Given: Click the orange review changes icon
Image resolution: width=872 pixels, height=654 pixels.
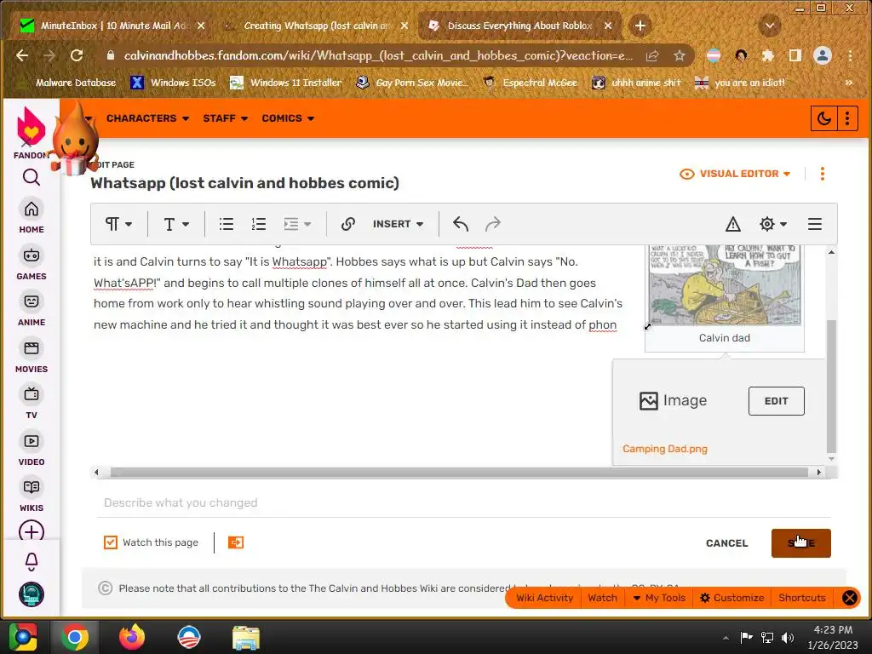Looking at the screenshot, I should click(x=236, y=542).
